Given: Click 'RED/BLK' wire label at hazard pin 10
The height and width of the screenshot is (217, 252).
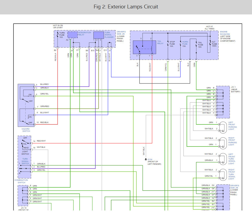Looking at the screenshot, I should [44, 123].
